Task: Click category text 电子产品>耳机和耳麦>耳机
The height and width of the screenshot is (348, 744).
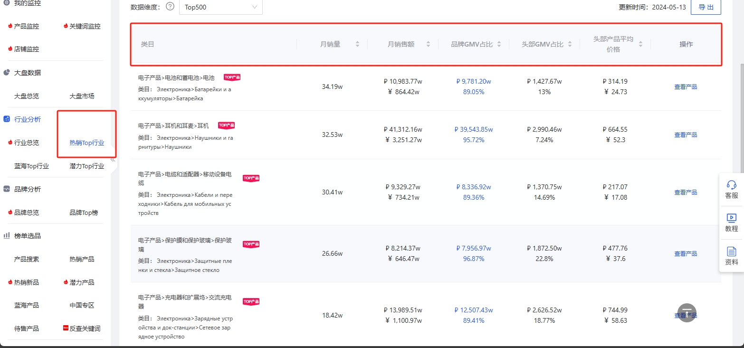Action: pos(173,126)
